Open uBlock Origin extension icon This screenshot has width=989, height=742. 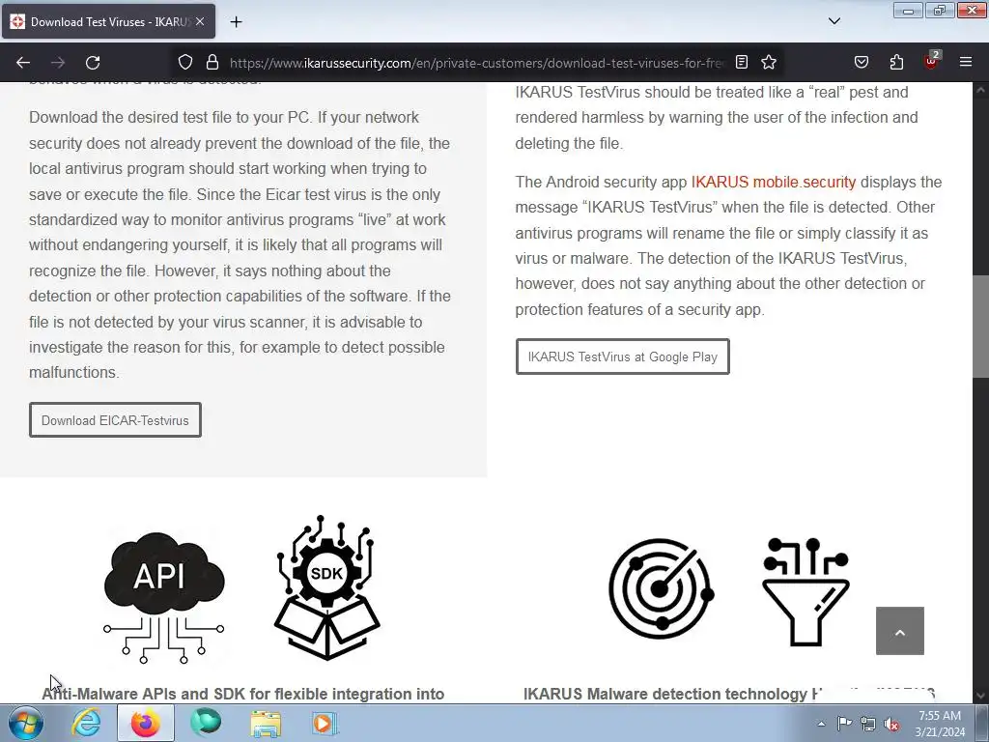[x=931, y=61]
